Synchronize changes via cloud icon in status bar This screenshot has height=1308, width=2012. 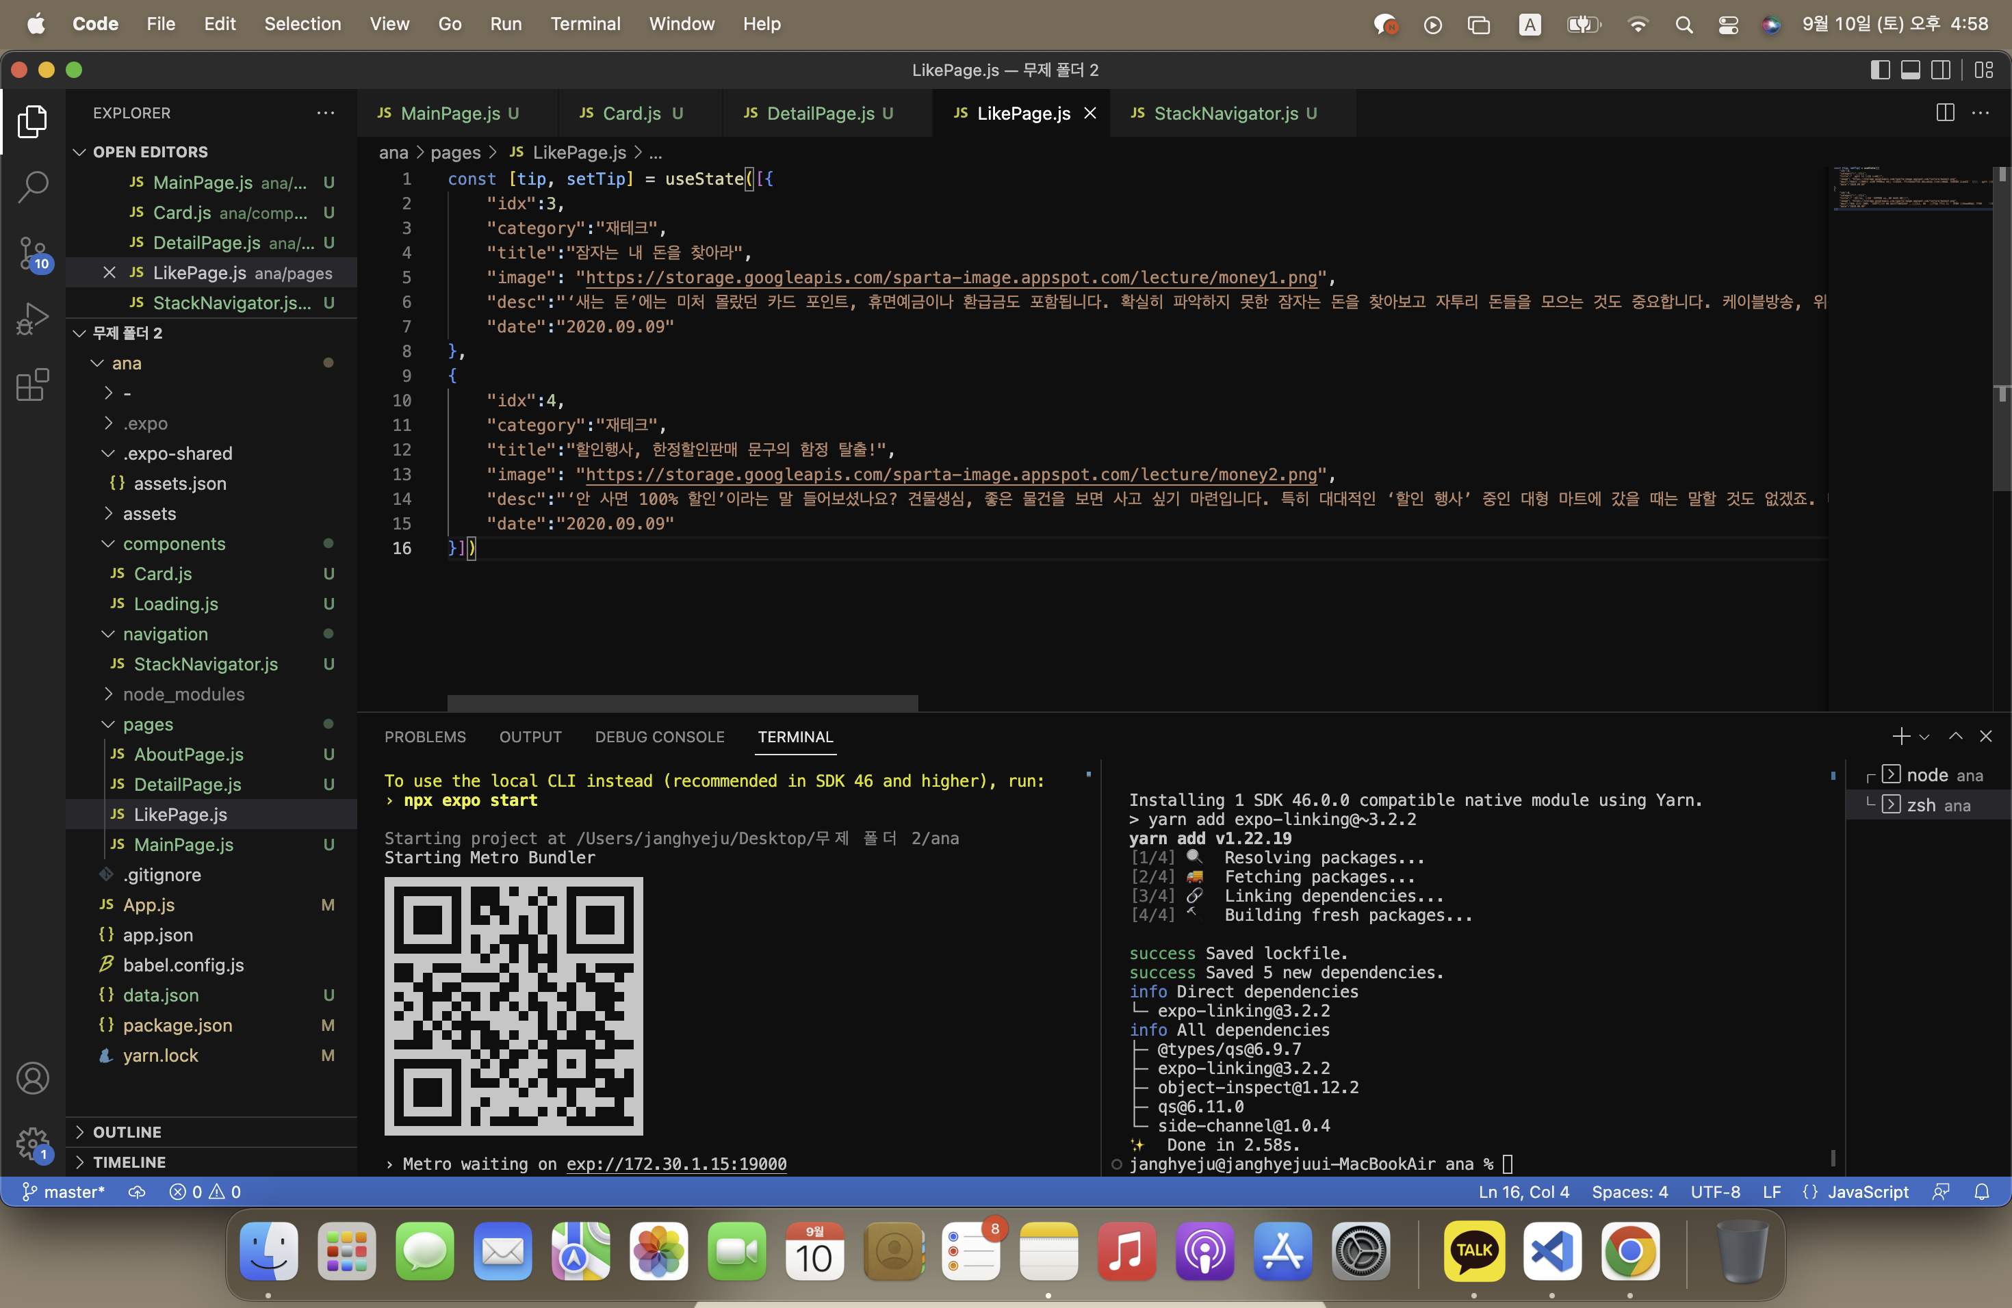136,1192
